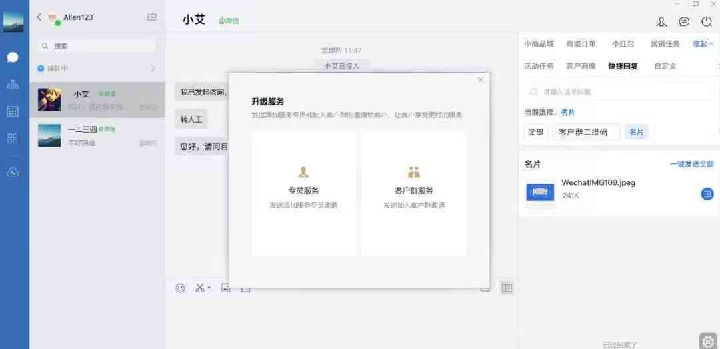Click the search field in conversation list
This screenshot has height=349, width=720.
point(97,46)
